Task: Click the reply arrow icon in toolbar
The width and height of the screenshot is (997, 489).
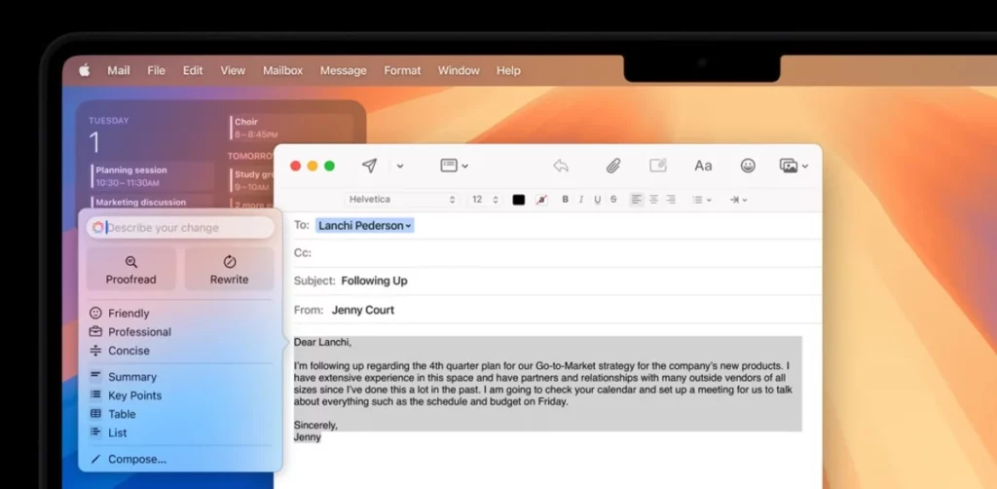Action: 561,166
